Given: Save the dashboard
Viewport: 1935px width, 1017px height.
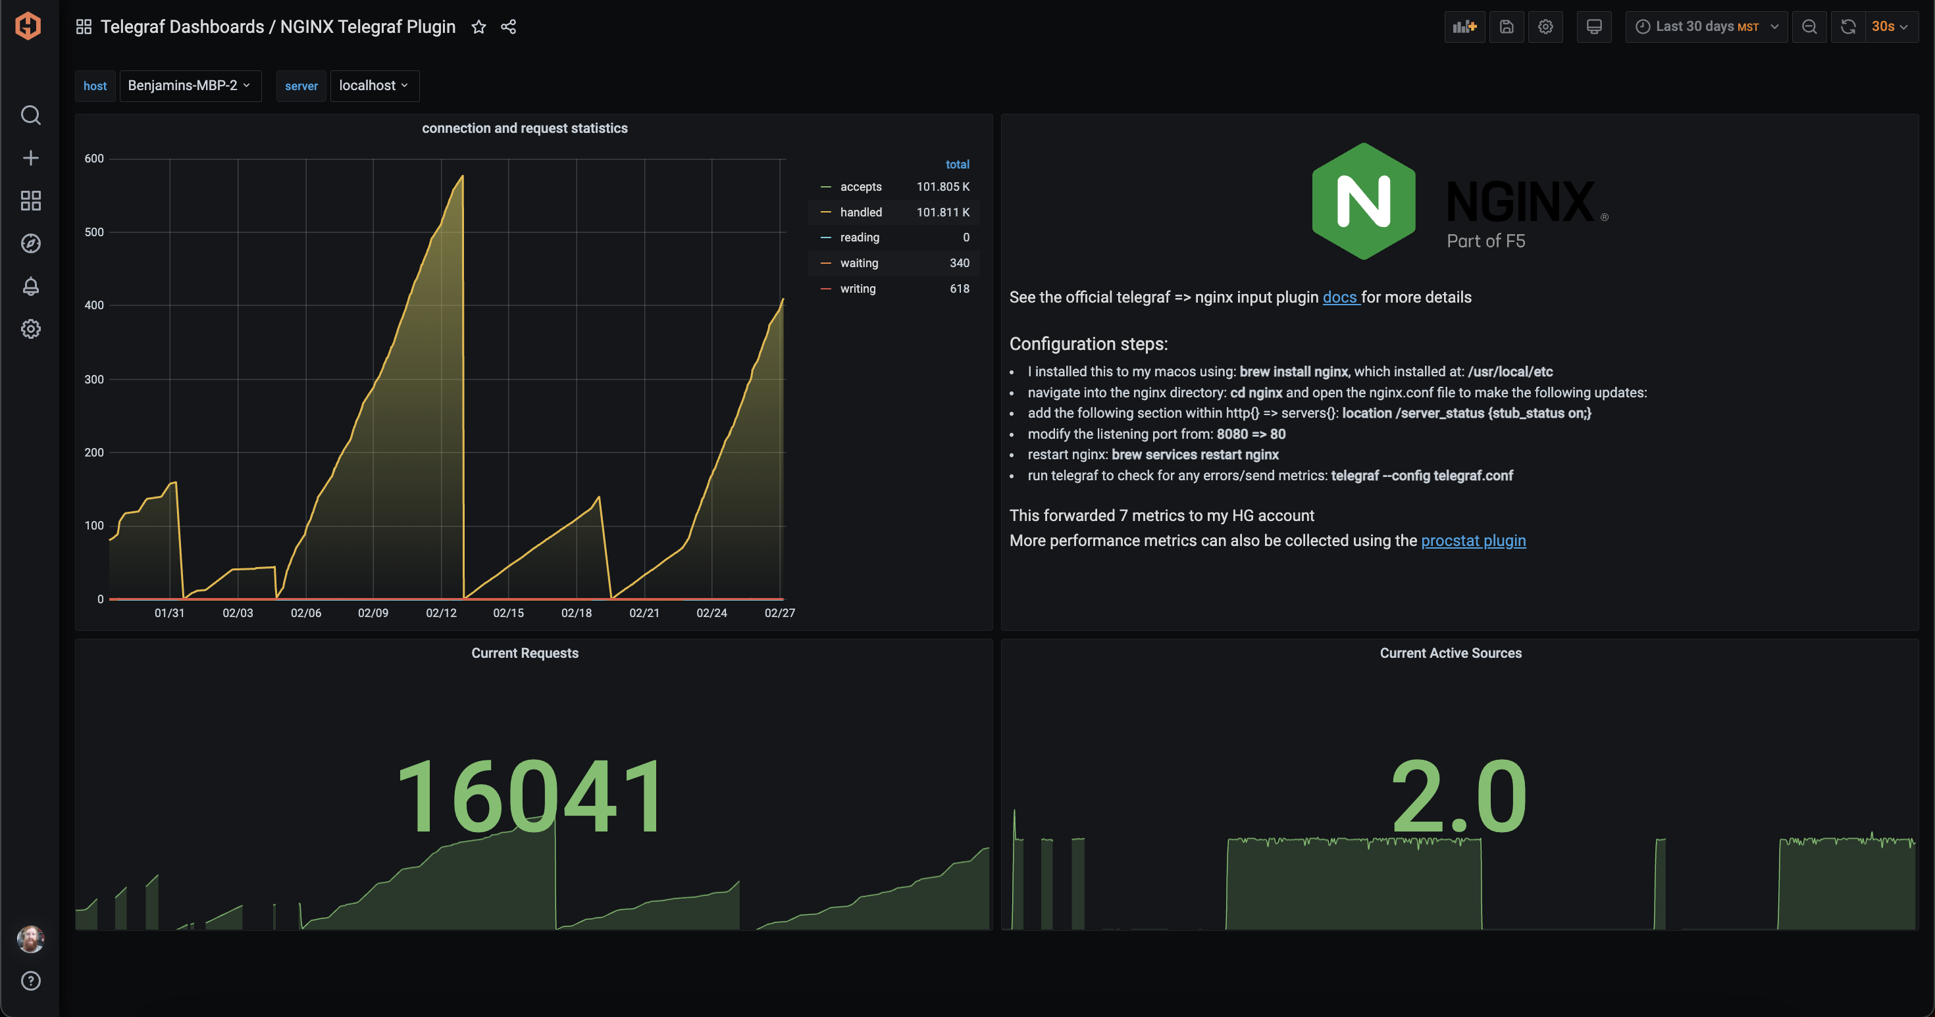Looking at the screenshot, I should click(x=1507, y=26).
